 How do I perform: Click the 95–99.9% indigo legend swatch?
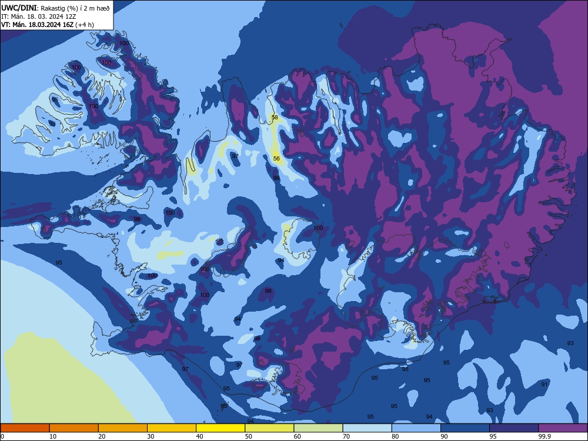coord(514,428)
